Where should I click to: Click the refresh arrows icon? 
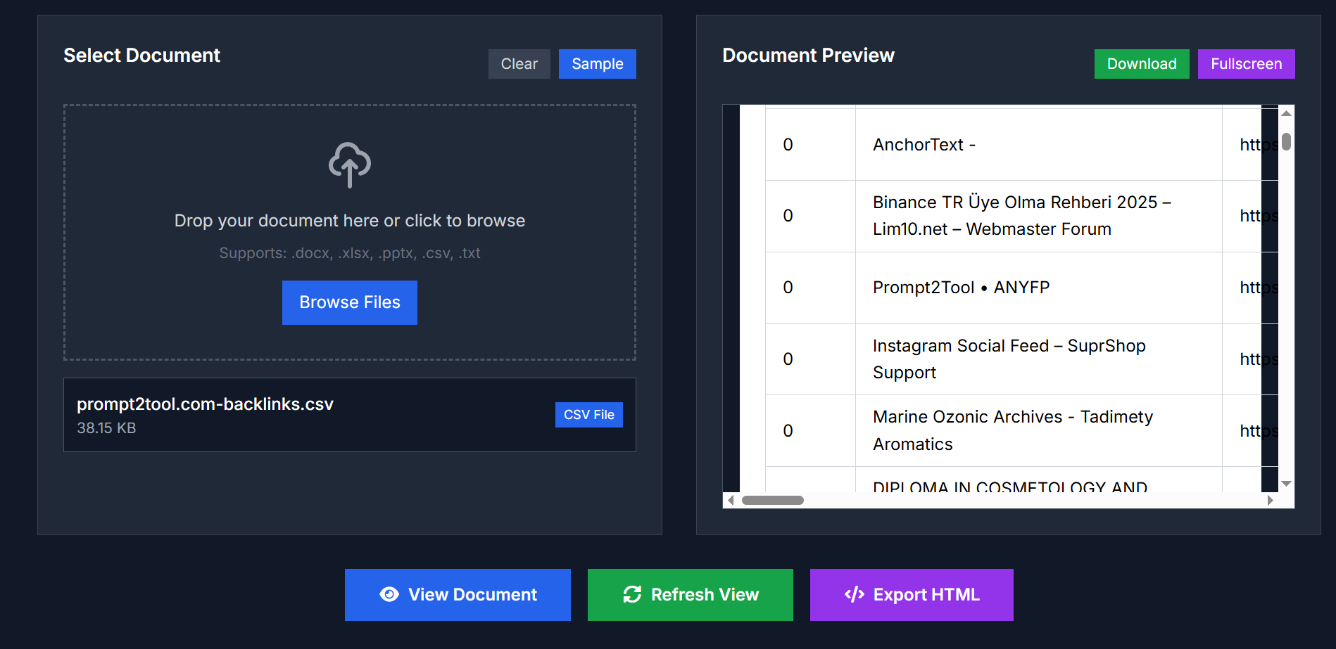click(x=632, y=595)
